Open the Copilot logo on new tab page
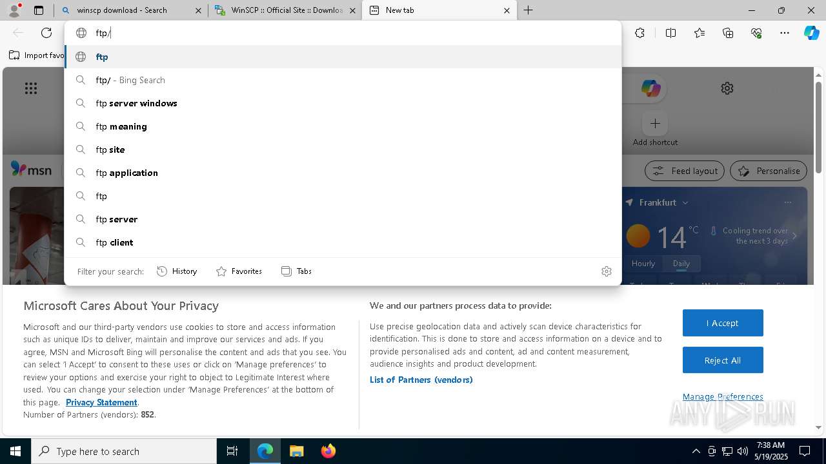Viewport: 826px width, 464px height. 650,88
